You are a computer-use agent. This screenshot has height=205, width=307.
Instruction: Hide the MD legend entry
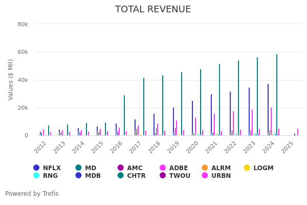85,168
